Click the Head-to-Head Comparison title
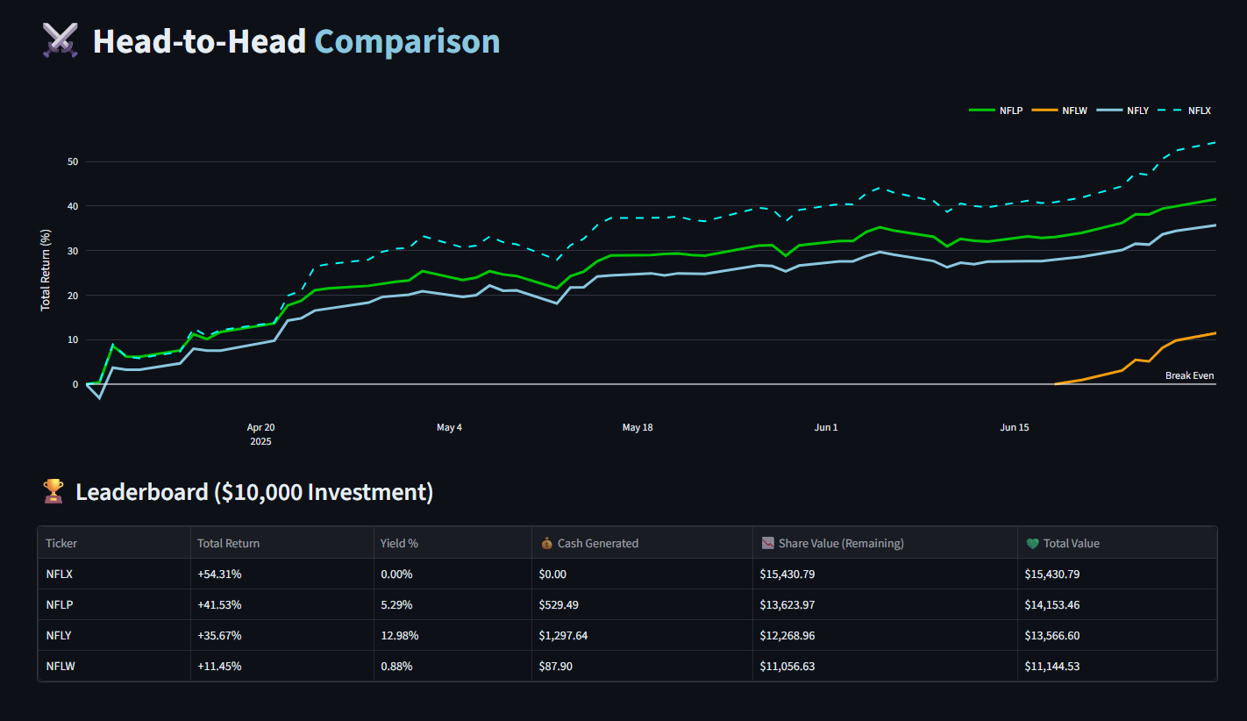This screenshot has height=721, width=1247. [x=296, y=41]
